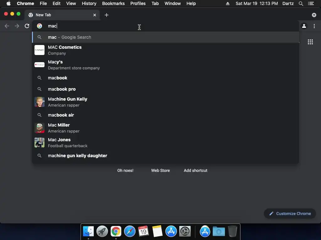Open Calendar from the Dock
321x240 pixels.
[143, 232]
